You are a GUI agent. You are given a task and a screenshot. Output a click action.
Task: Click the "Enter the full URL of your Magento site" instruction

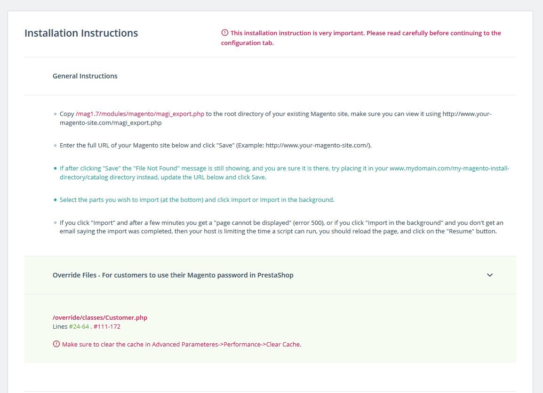click(x=216, y=146)
